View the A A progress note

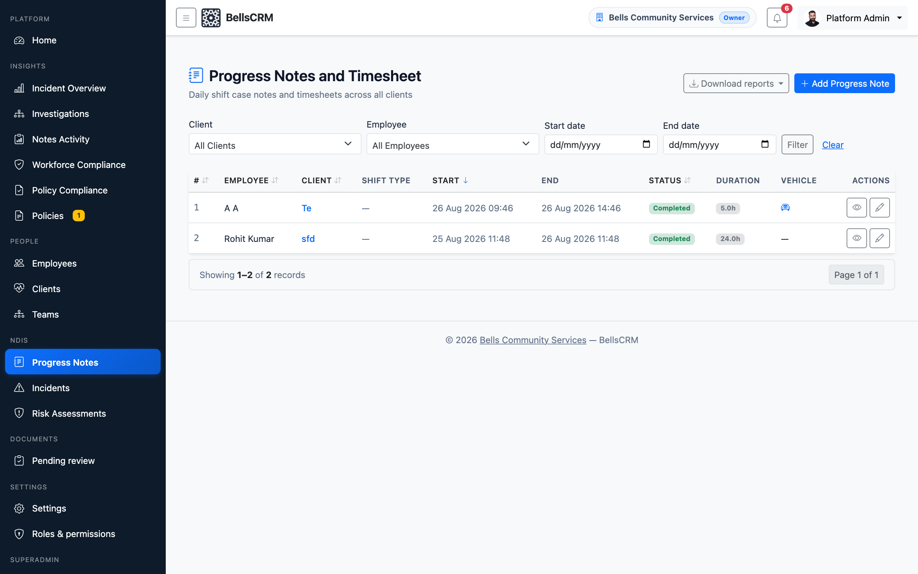click(x=856, y=207)
